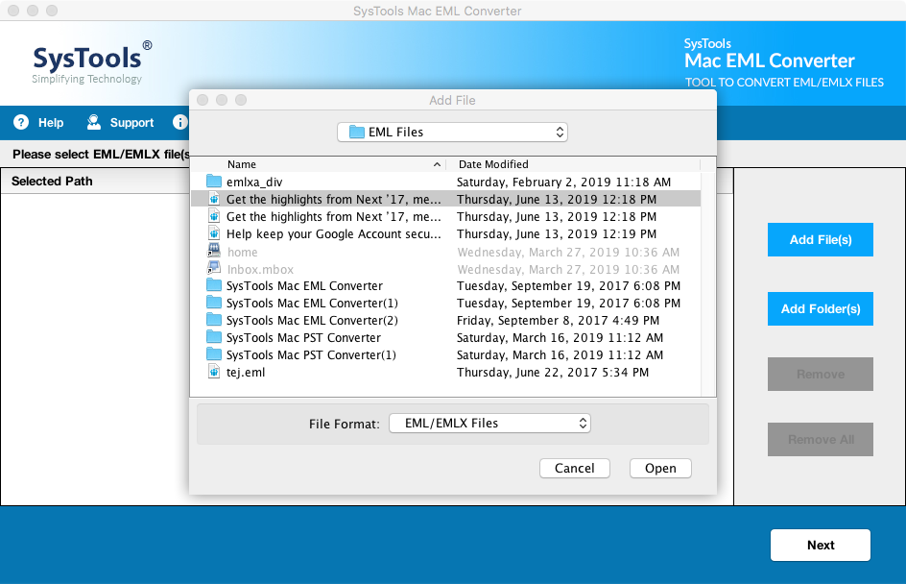This screenshot has height=584, width=906.
Task: Click the Saturday, February 2, 2019 date cell
Action: 564,182
